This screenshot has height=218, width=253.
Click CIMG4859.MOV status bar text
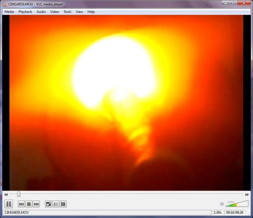point(17,212)
